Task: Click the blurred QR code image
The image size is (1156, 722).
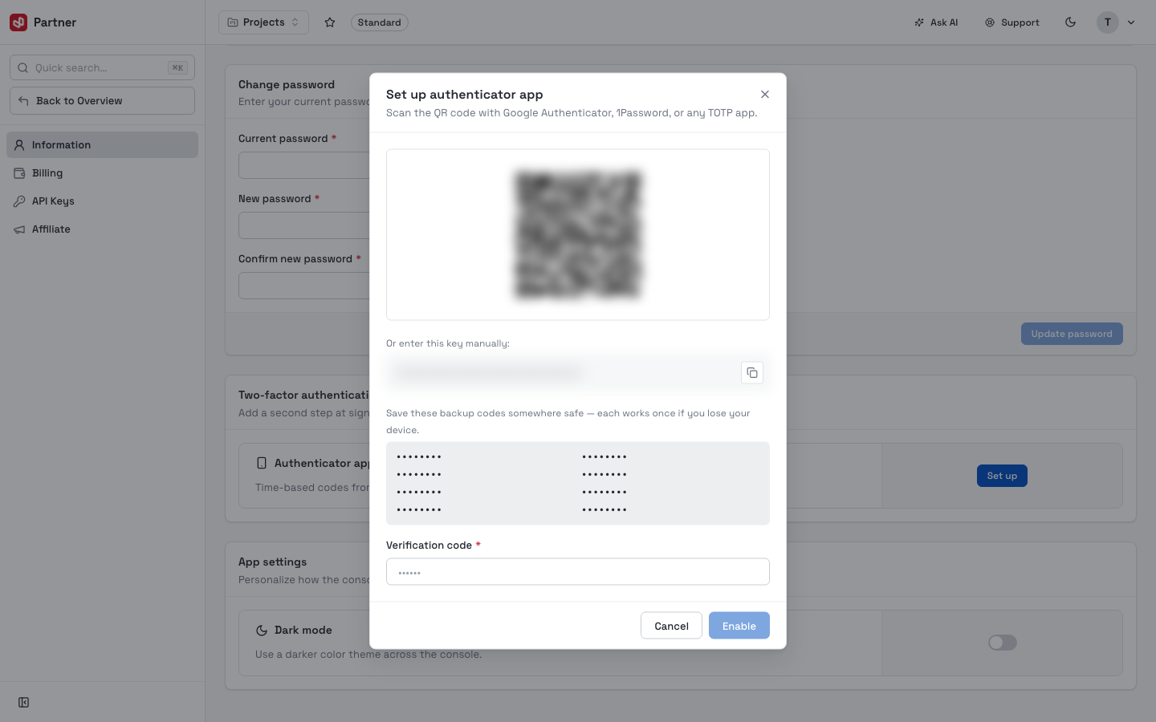Action: [578, 234]
